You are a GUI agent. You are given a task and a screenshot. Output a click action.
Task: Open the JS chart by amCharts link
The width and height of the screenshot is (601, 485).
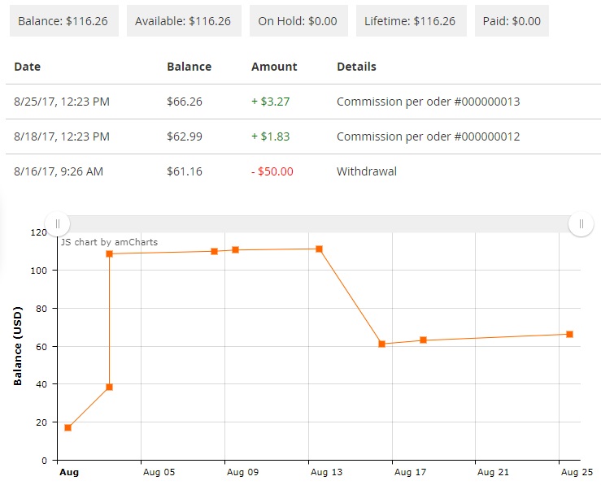pos(109,242)
